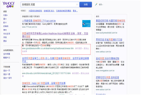141x95 pixels.
Task: Expand 更多 in the sidebar categories
Action: click(5, 41)
